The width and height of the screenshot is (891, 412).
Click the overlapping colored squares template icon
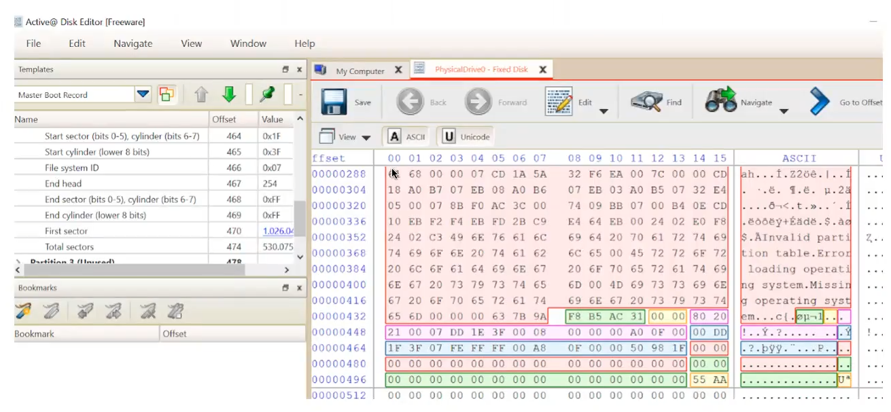pyautogui.click(x=167, y=95)
